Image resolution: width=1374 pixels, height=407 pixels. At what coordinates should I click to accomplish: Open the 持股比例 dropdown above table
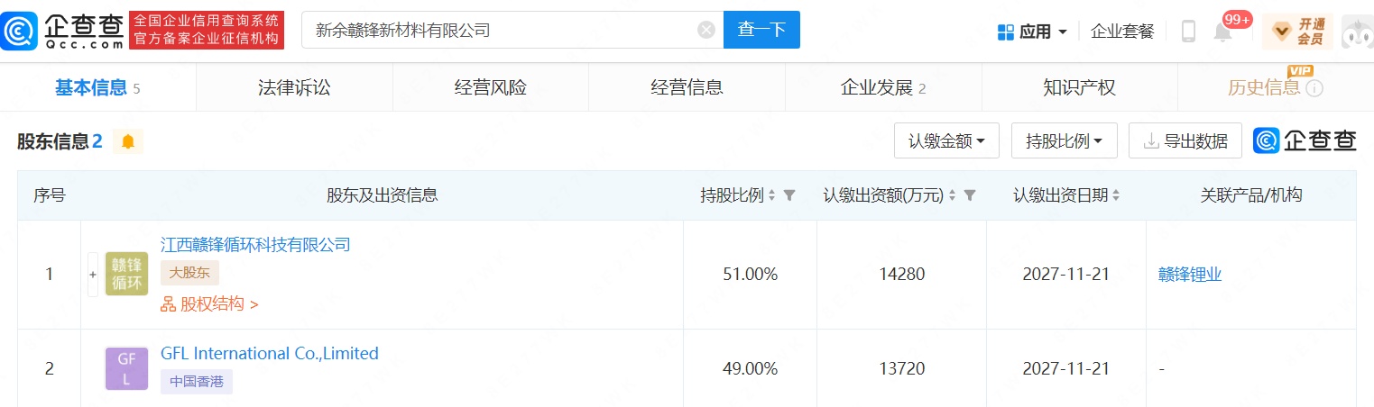coord(1064,140)
